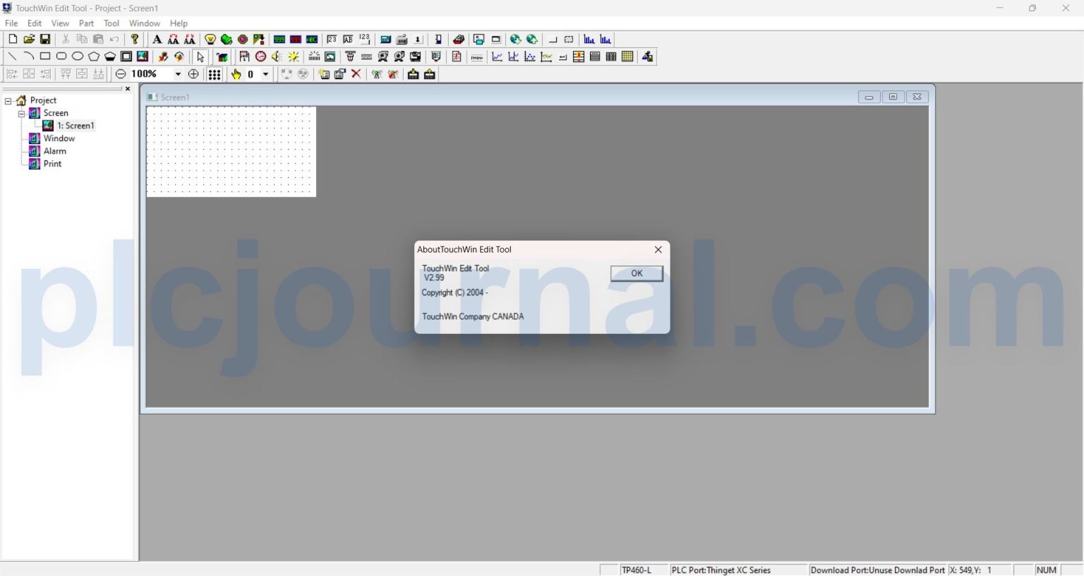Screen dimensions: 1084x576
Task: Select the line drawing tool
Action: (12, 56)
